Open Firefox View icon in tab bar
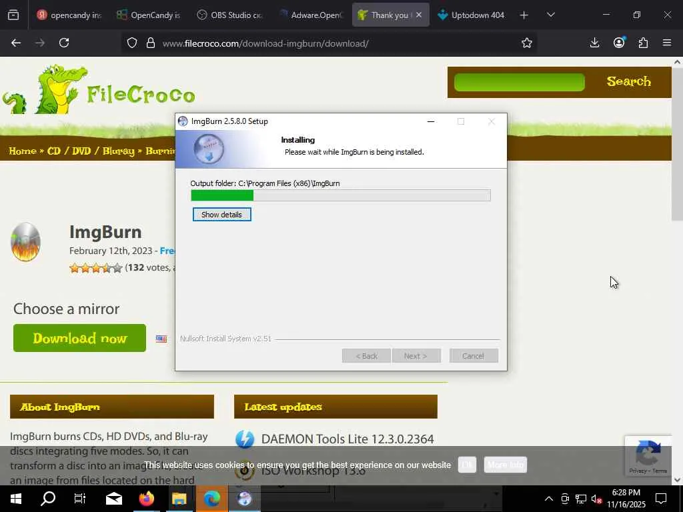This screenshot has height=512, width=683. [13, 15]
